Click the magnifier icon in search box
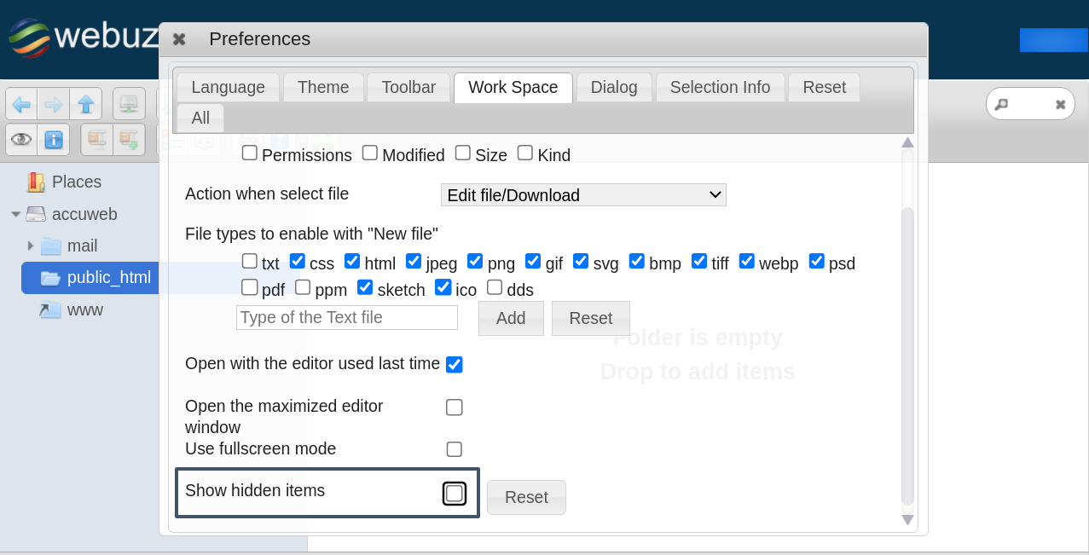 [x=1001, y=104]
